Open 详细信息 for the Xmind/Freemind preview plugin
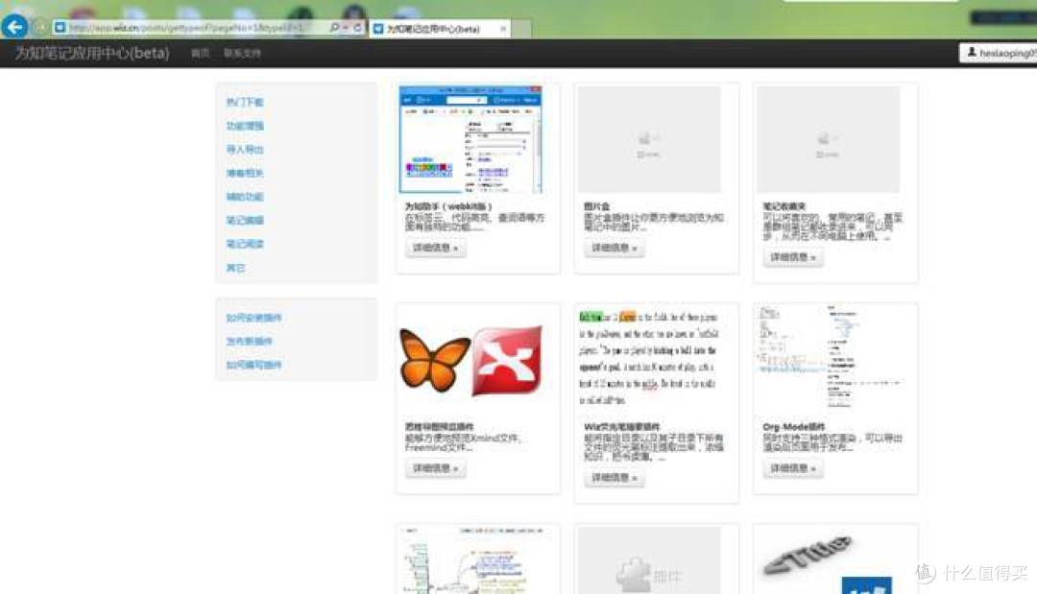This screenshot has height=594, width=1037. 435,468
